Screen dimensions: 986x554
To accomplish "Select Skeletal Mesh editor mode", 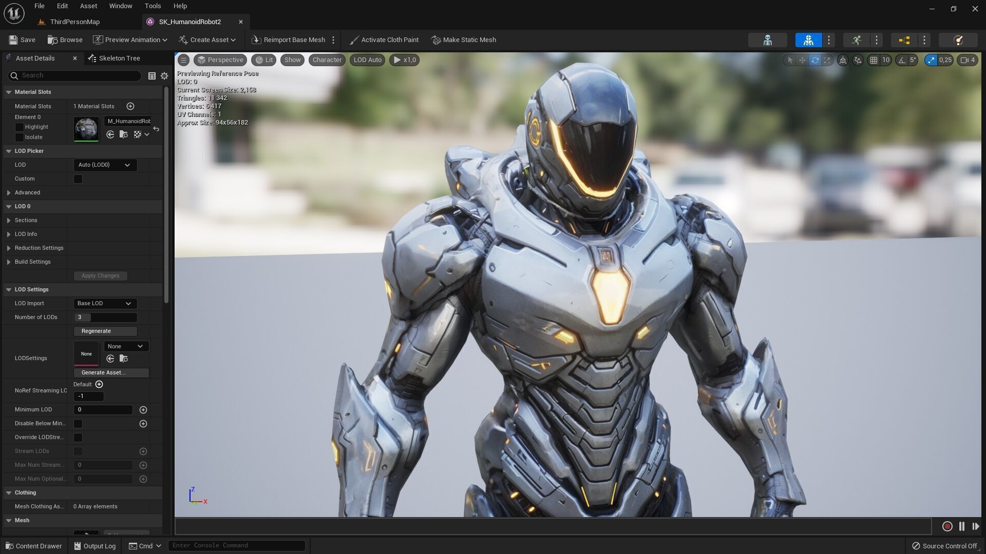I will pyautogui.click(x=808, y=40).
